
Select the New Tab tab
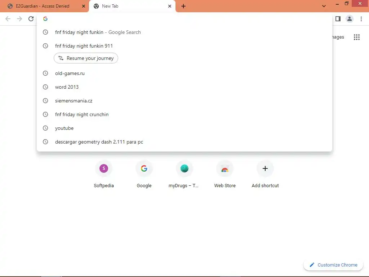click(132, 6)
